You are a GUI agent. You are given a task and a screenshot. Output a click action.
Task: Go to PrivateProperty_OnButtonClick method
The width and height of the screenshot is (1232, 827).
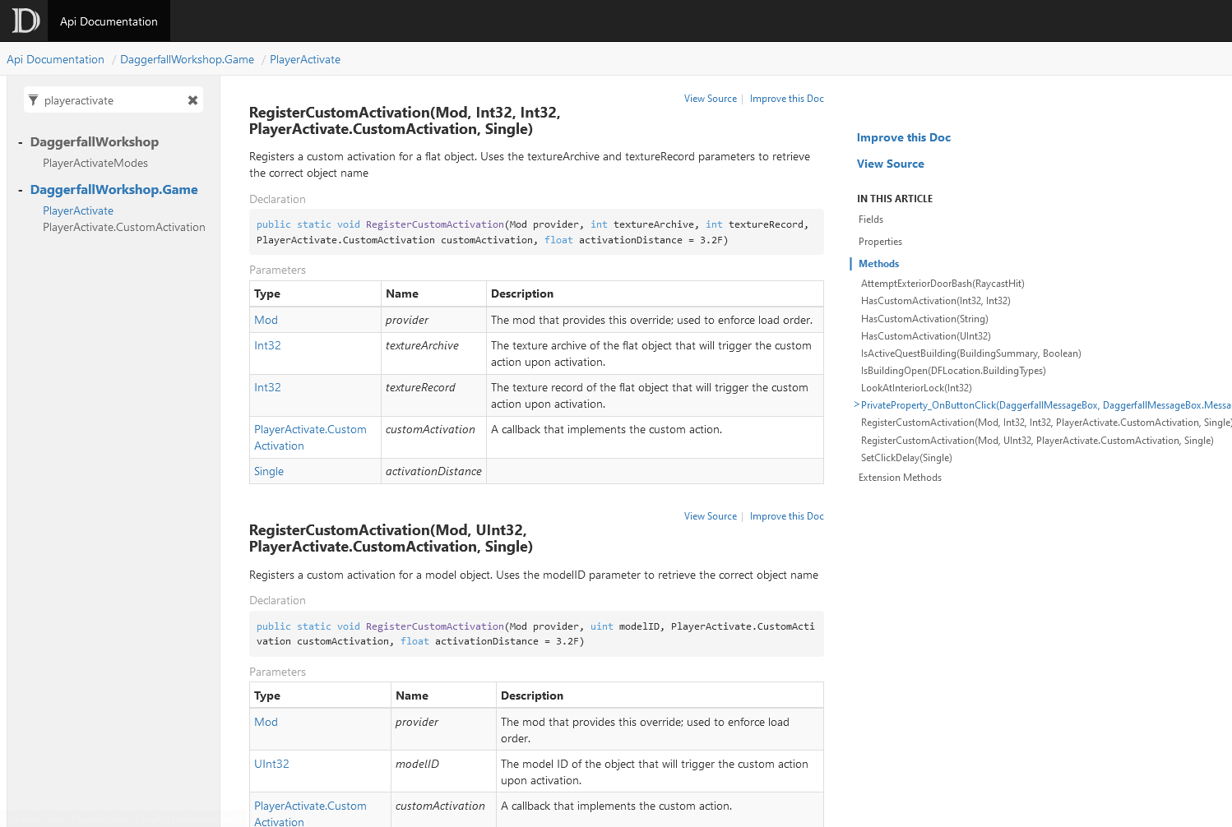[x=1046, y=405]
